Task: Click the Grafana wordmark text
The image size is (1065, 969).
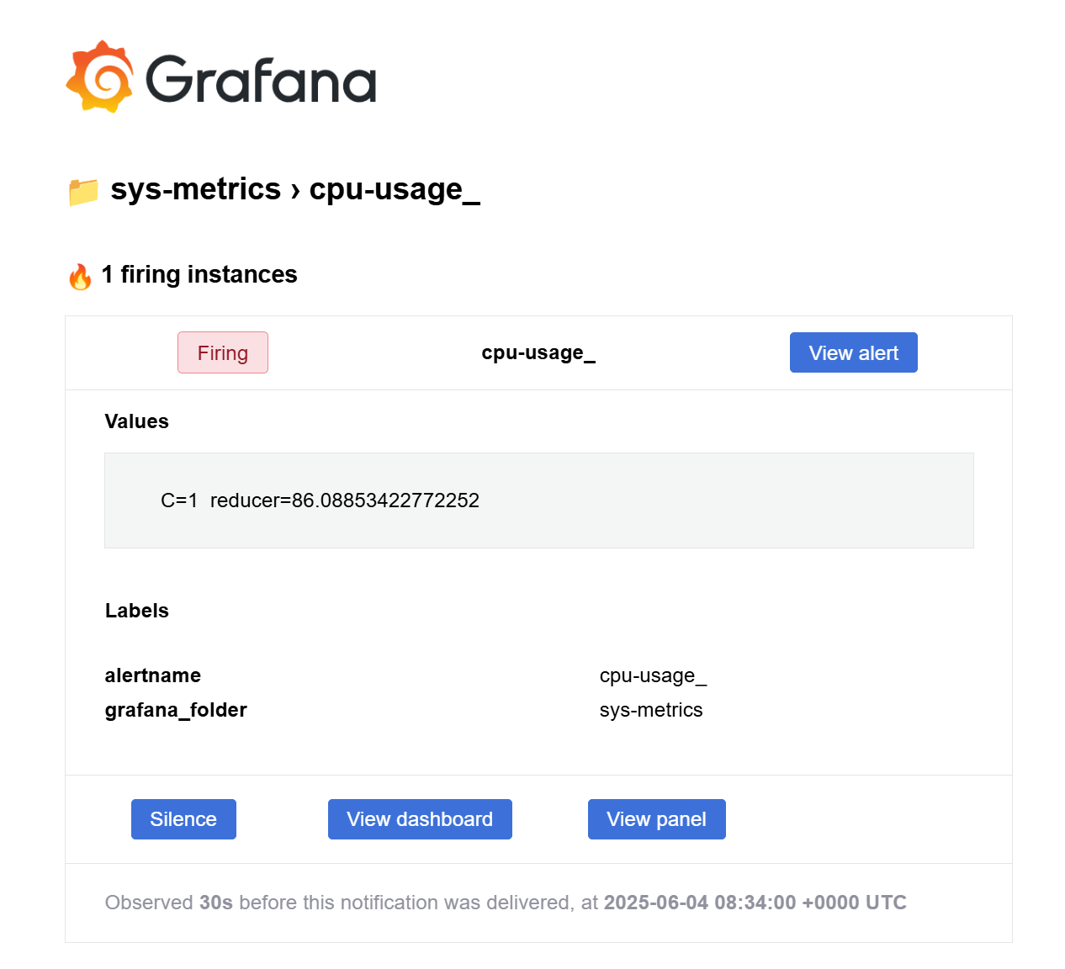Action: pos(261,80)
